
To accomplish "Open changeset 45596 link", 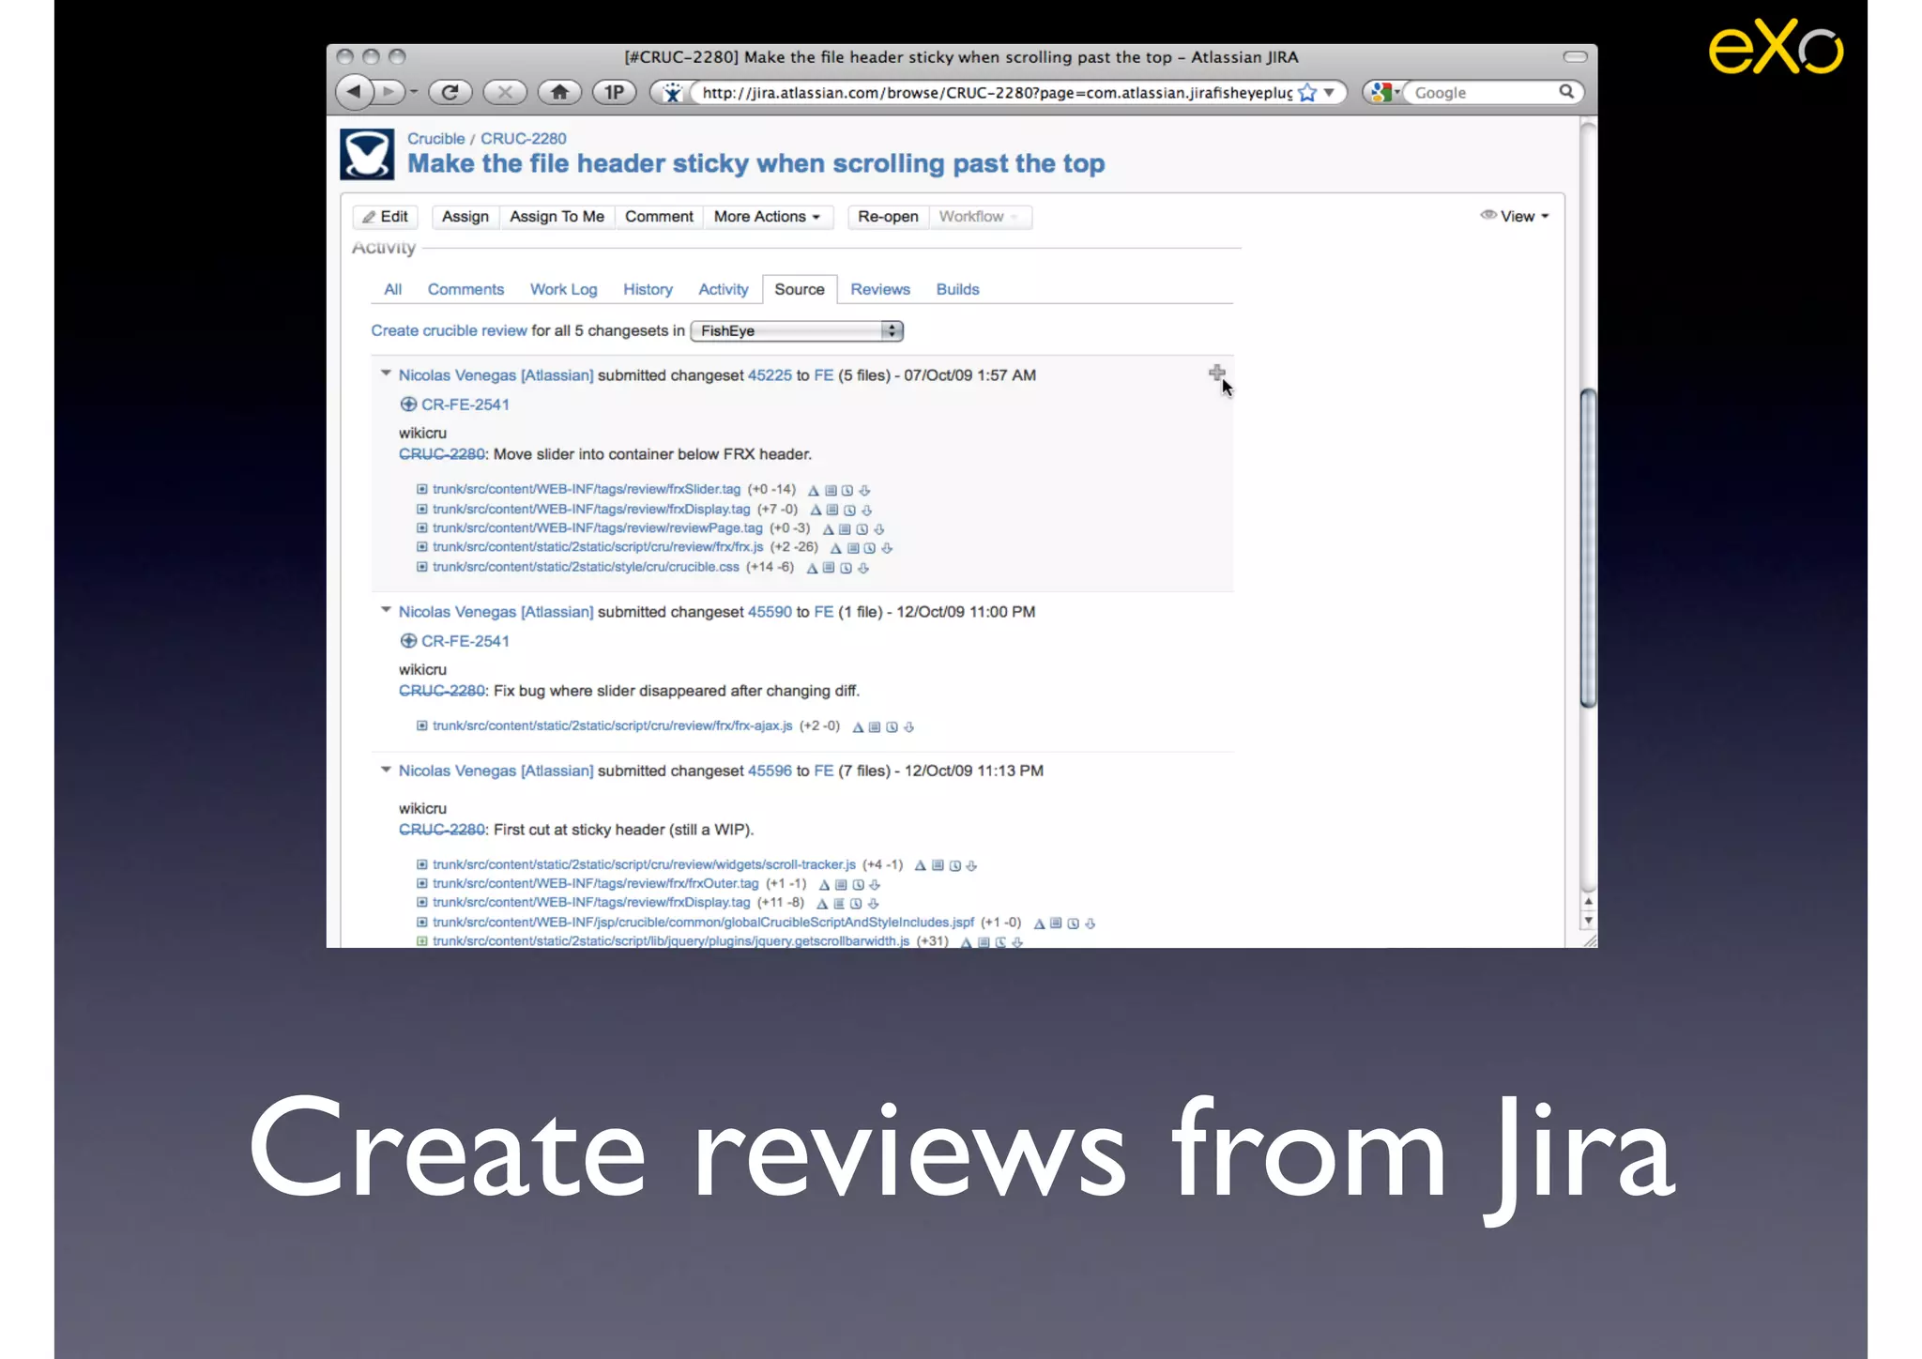I will (770, 771).
